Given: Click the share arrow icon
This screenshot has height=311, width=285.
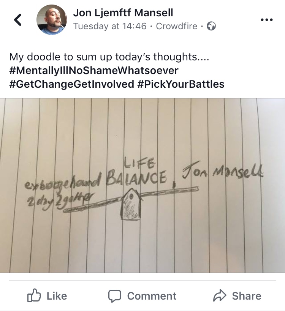Looking at the screenshot, I should point(220,295).
